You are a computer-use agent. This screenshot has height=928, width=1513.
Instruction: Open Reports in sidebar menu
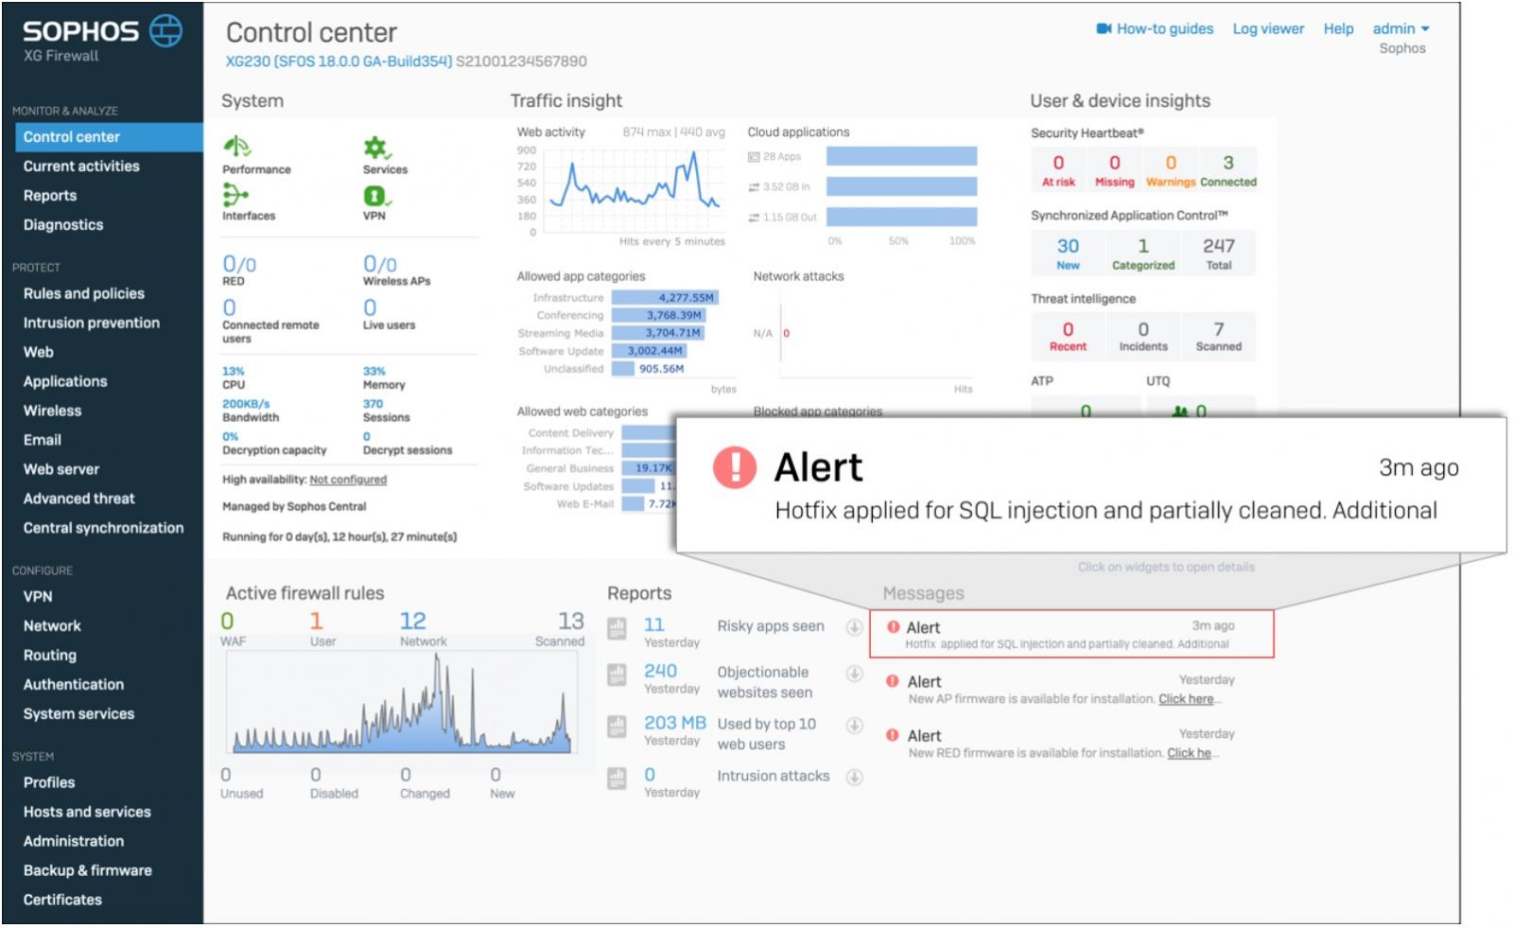click(x=50, y=196)
